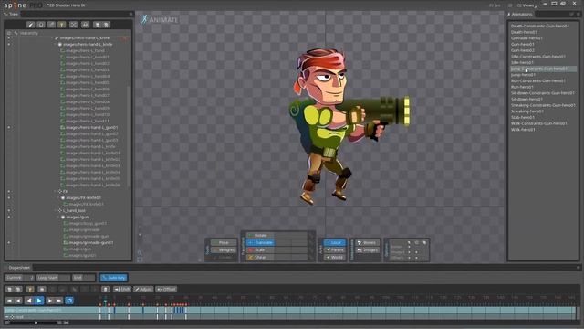Click the first dopesheet toolbar icon
The image size is (584, 329).
(x=10, y=289)
